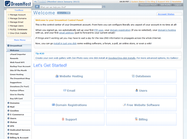Click Goodies/One-click Installs tip link
The width and height of the screenshot is (187, 139).
coord(122,58)
